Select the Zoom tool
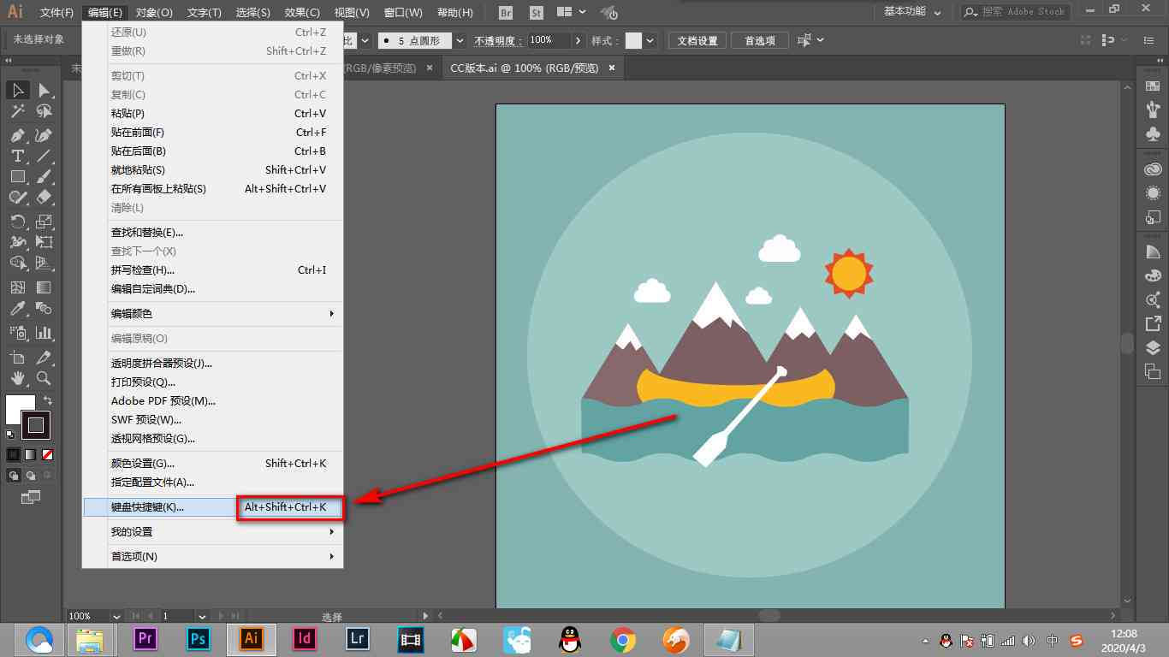Viewport: 1169px width, 657px height. pyautogui.click(x=44, y=378)
